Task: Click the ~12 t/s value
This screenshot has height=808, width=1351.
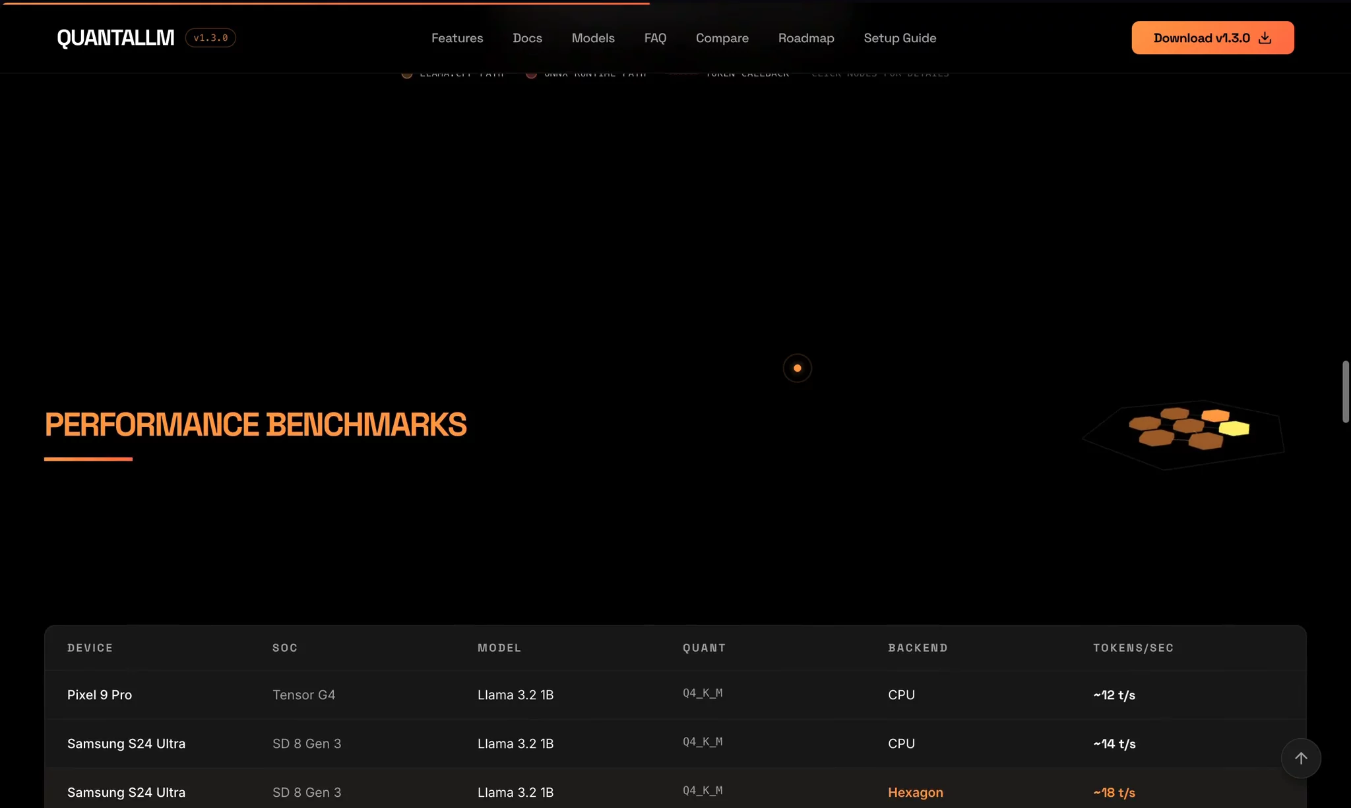Action: [x=1114, y=695]
